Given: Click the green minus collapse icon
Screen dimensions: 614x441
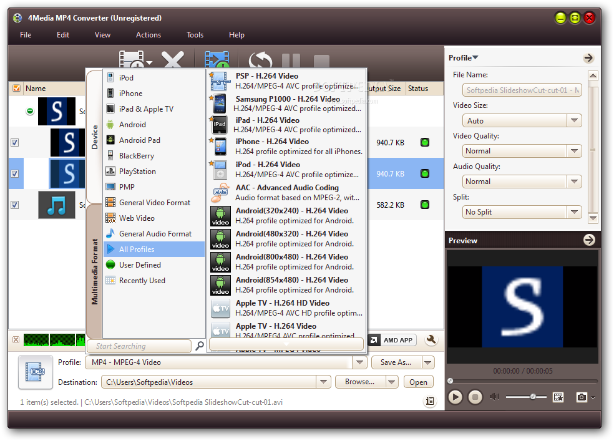Looking at the screenshot, I should pyautogui.click(x=30, y=111).
